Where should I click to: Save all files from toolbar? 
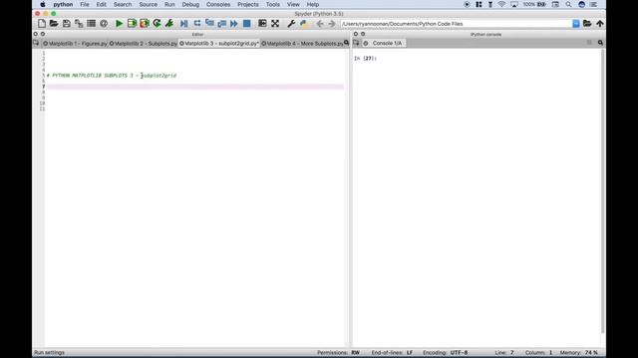pyautogui.click(x=79, y=24)
